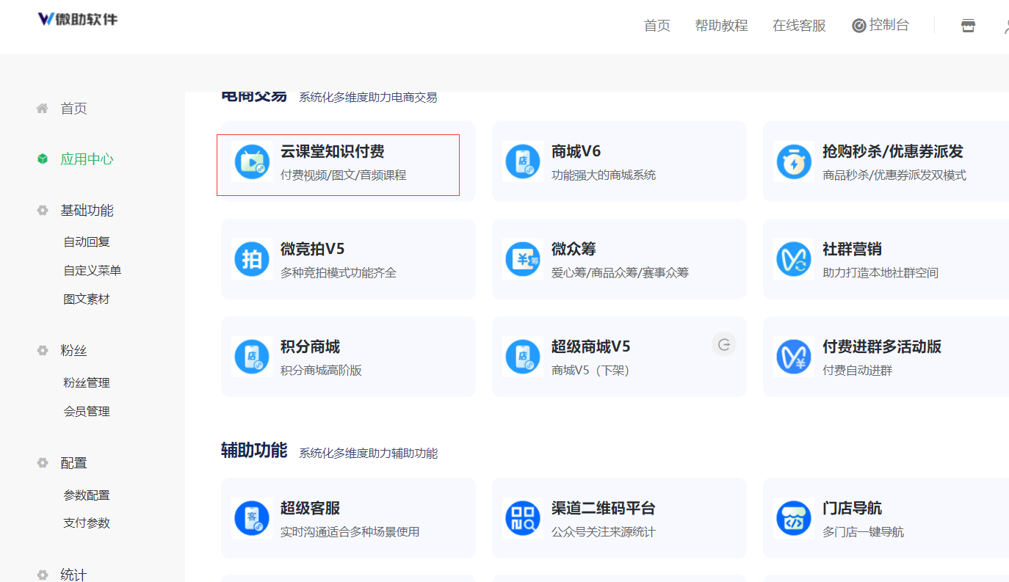
Task: Open 自动回复 in the sidebar
Action: [x=87, y=241]
